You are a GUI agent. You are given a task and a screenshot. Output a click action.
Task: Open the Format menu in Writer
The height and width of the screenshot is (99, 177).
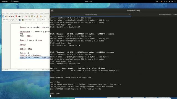(x=22, y=13)
